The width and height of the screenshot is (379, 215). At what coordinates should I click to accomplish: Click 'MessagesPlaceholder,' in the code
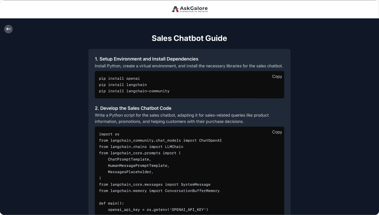pos(131,172)
